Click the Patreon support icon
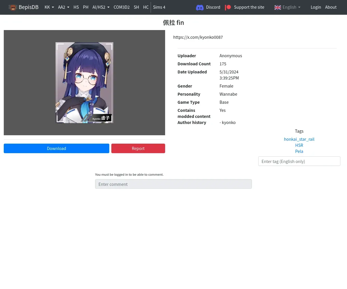 pyautogui.click(x=228, y=7)
